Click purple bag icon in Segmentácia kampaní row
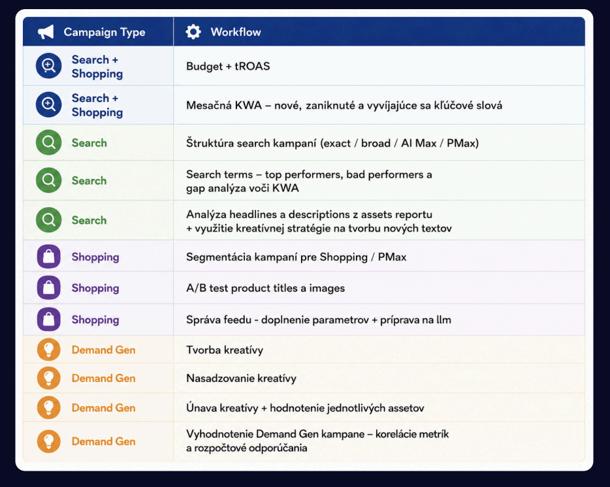 [48, 257]
